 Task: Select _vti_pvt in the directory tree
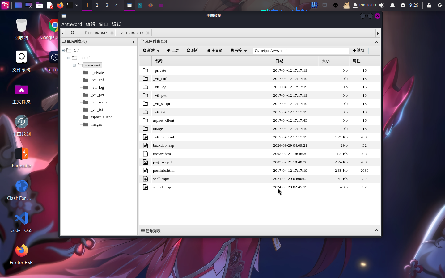[97, 95]
